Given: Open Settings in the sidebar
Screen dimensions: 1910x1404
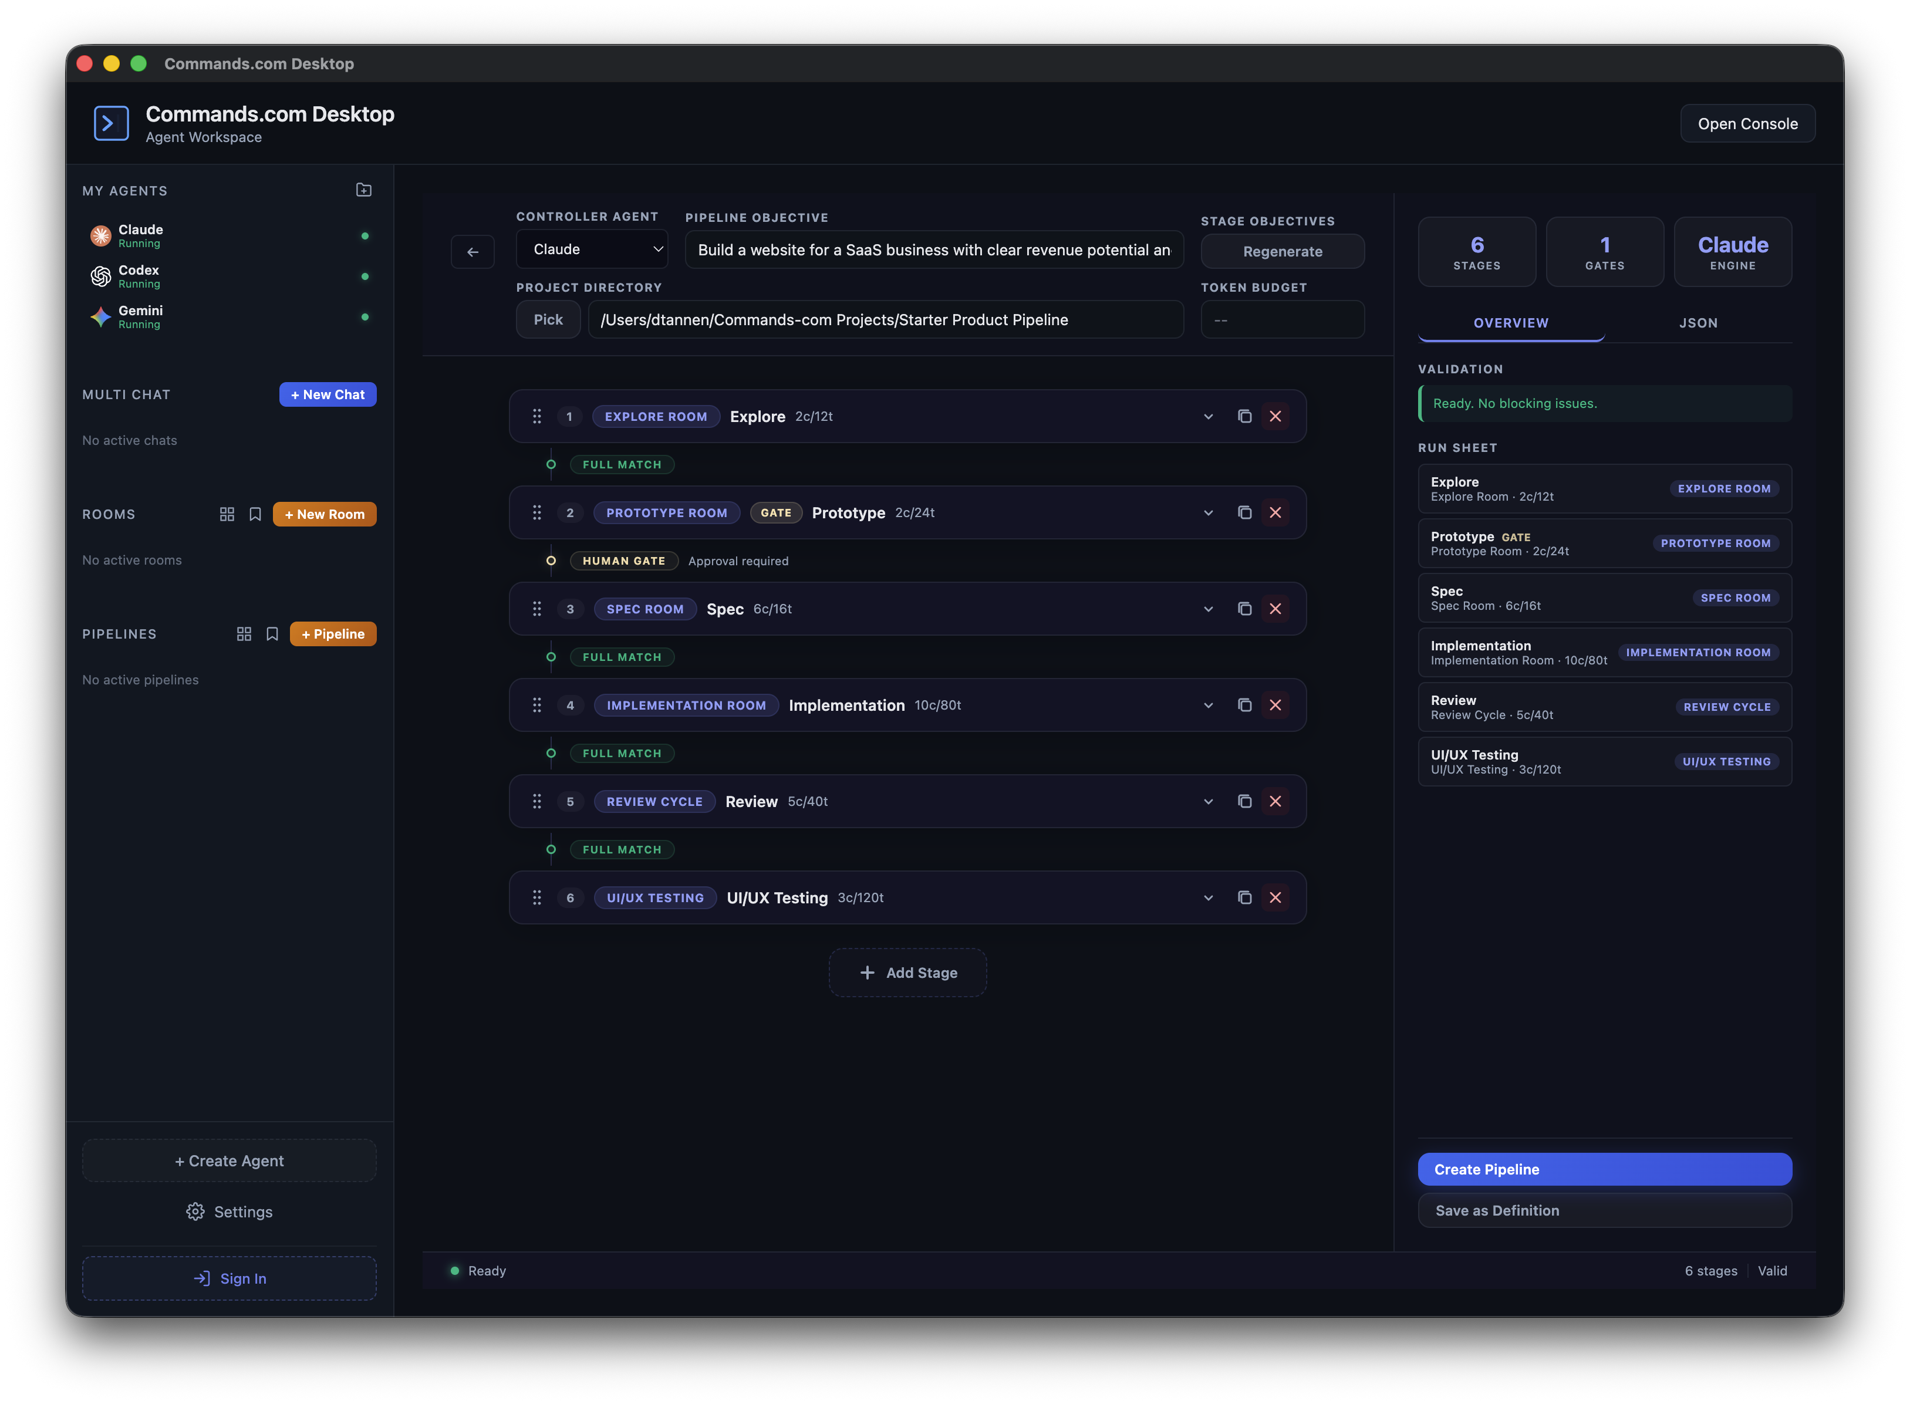Looking at the screenshot, I should click(230, 1212).
